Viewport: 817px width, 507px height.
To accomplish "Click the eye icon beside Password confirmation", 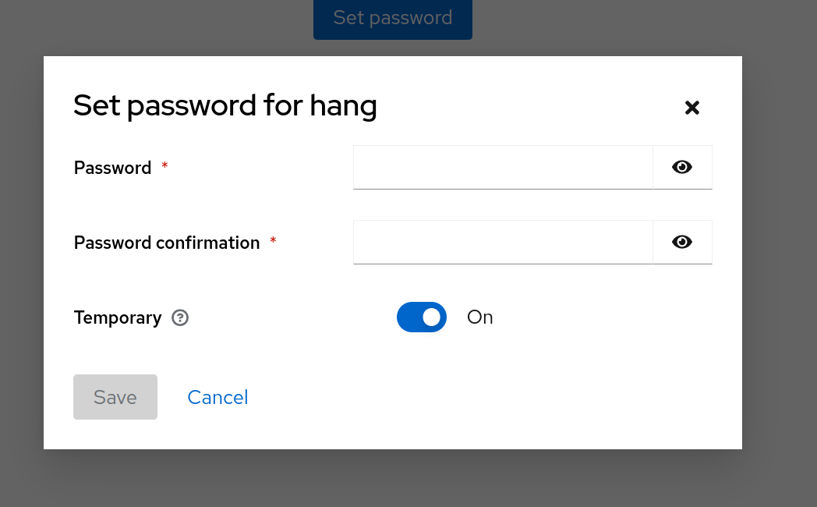I will tap(682, 242).
